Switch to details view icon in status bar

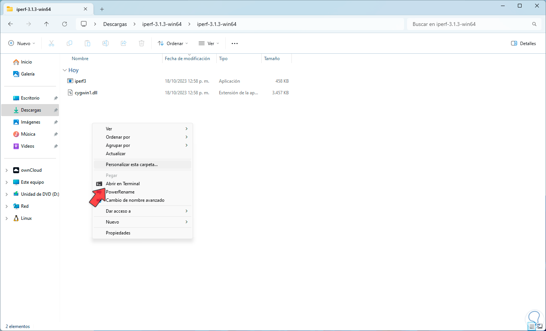point(532,326)
